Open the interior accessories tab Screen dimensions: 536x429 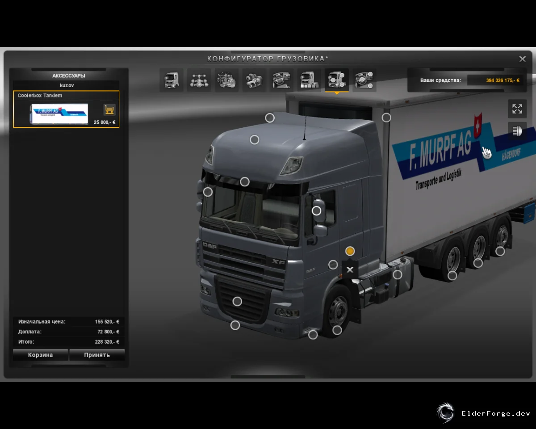(364, 80)
